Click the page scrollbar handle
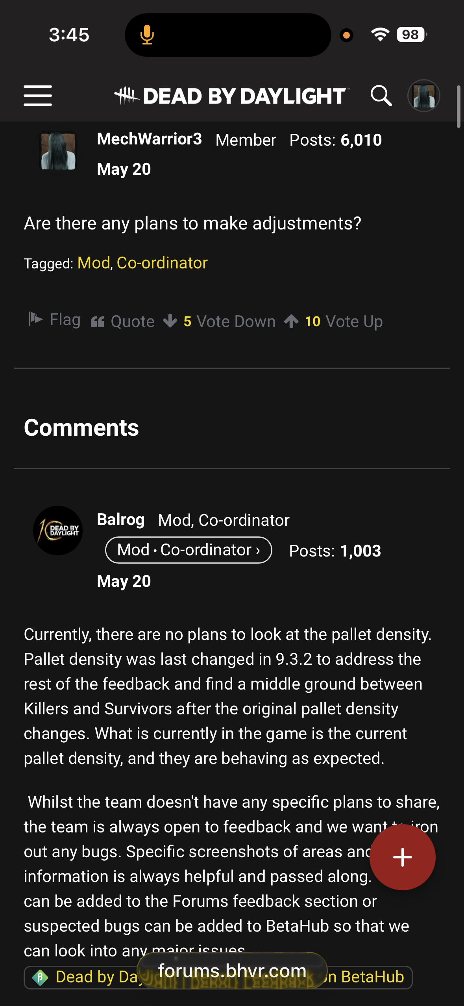Image resolution: width=464 pixels, height=1006 pixels. pyautogui.click(x=458, y=106)
